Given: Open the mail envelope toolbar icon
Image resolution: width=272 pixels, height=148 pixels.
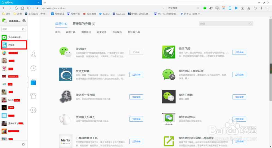Looking at the screenshot, I should 217,8.
